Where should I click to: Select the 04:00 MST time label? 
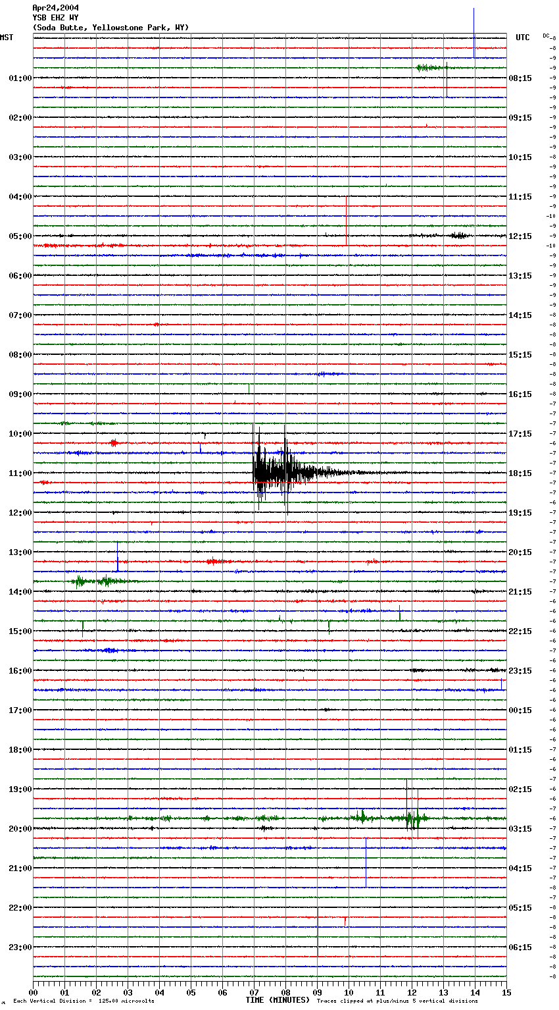pyautogui.click(x=20, y=197)
